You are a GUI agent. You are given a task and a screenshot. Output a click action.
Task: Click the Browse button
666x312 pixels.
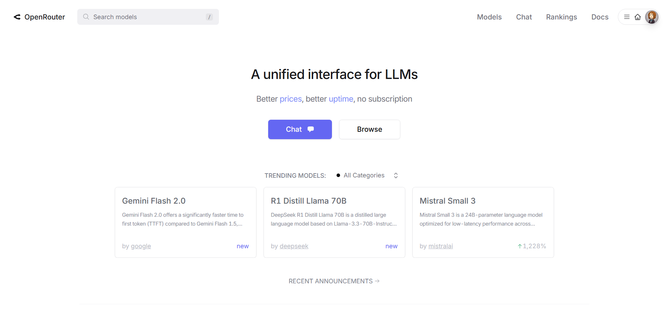click(369, 129)
